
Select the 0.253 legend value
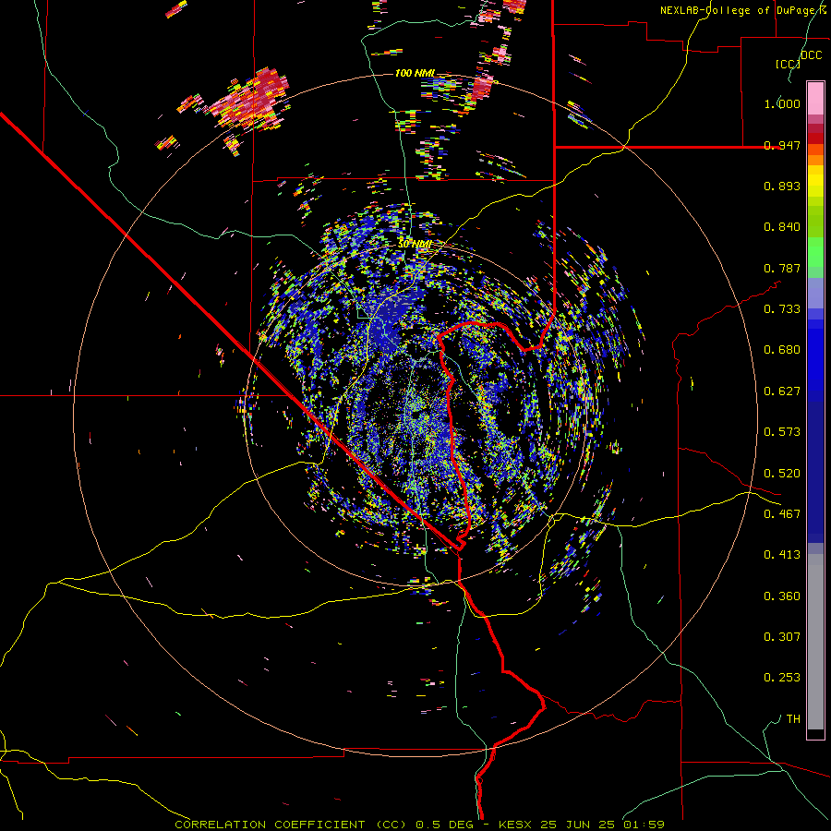click(x=782, y=678)
